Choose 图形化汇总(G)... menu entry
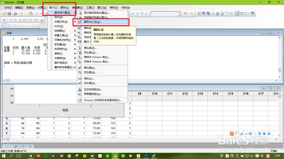Image resolution: width=284 pixels, height=159 pixels. point(103,22)
